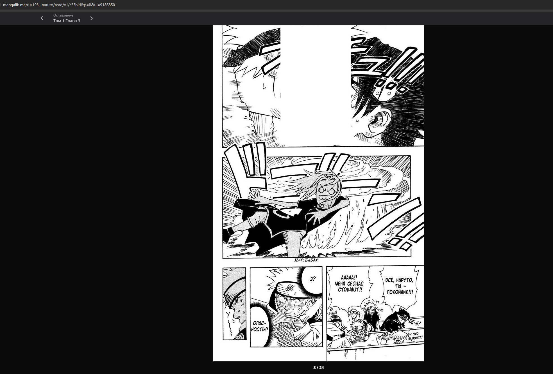
Task: Click the ОПАС-НОСТЬ speech bubble
Action: [x=259, y=326]
